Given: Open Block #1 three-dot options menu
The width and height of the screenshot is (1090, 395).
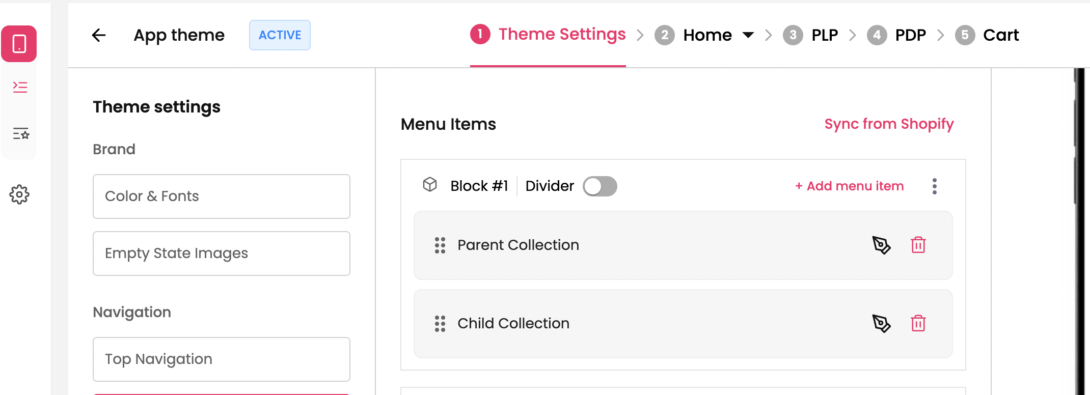Looking at the screenshot, I should 934,186.
